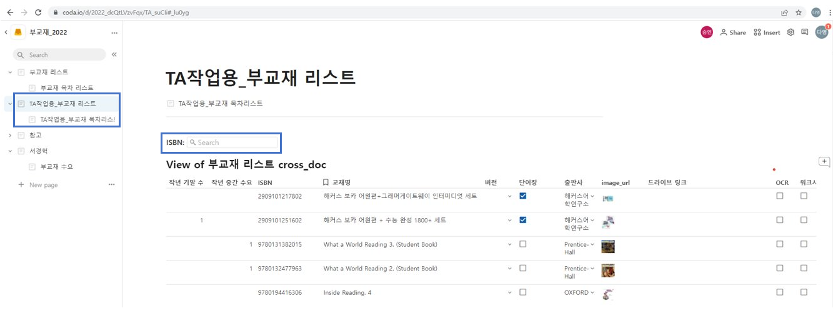
Task: Collapse the sidebar with double-chevron icon
Action: coord(114,55)
